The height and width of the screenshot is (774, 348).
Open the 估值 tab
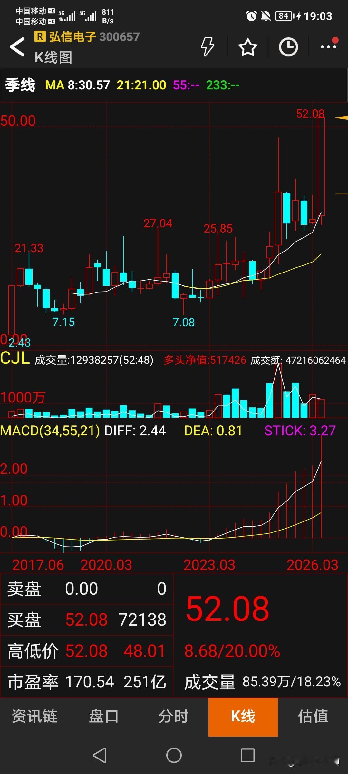313,716
